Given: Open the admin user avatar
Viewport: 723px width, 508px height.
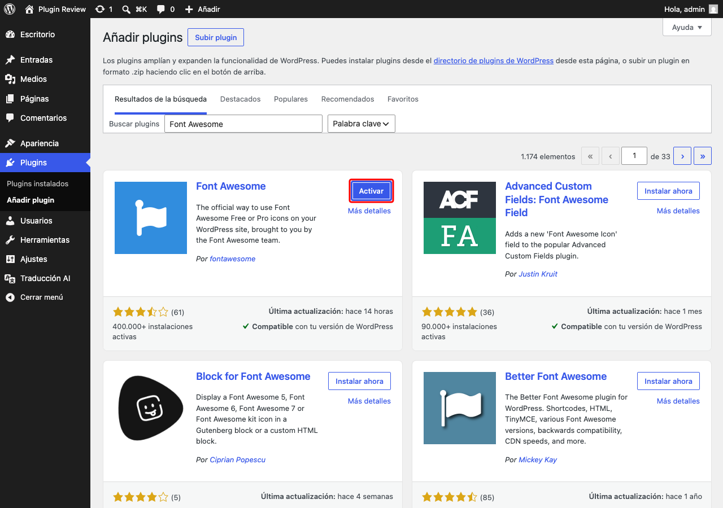Looking at the screenshot, I should pos(714,9).
